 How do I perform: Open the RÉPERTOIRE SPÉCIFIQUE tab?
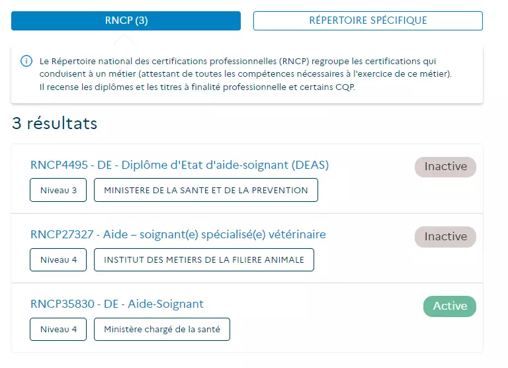pos(368,21)
